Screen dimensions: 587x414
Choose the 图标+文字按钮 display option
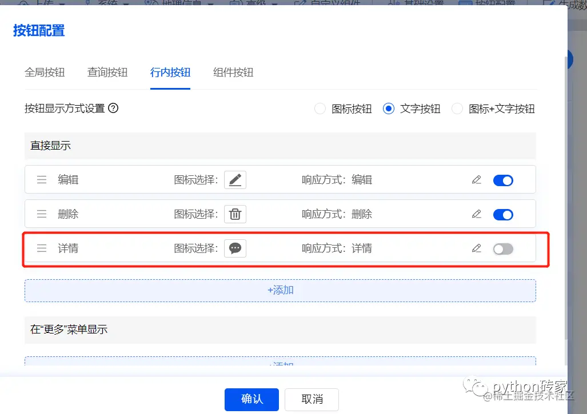click(457, 108)
